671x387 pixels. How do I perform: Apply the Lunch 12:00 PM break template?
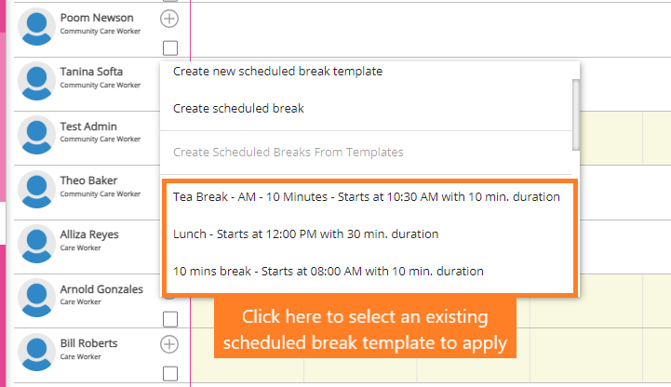click(305, 234)
